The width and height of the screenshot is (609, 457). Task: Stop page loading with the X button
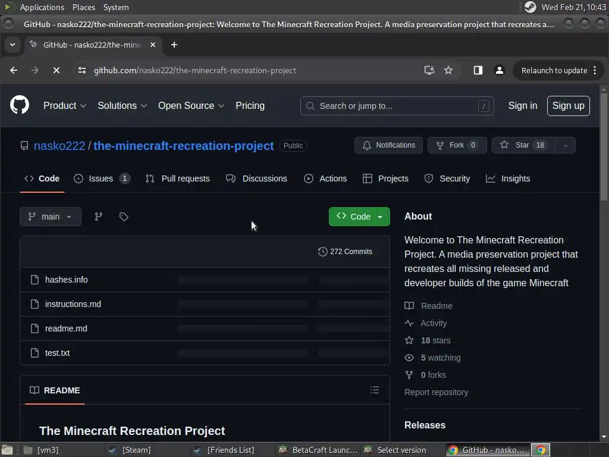pyautogui.click(x=56, y=70)
